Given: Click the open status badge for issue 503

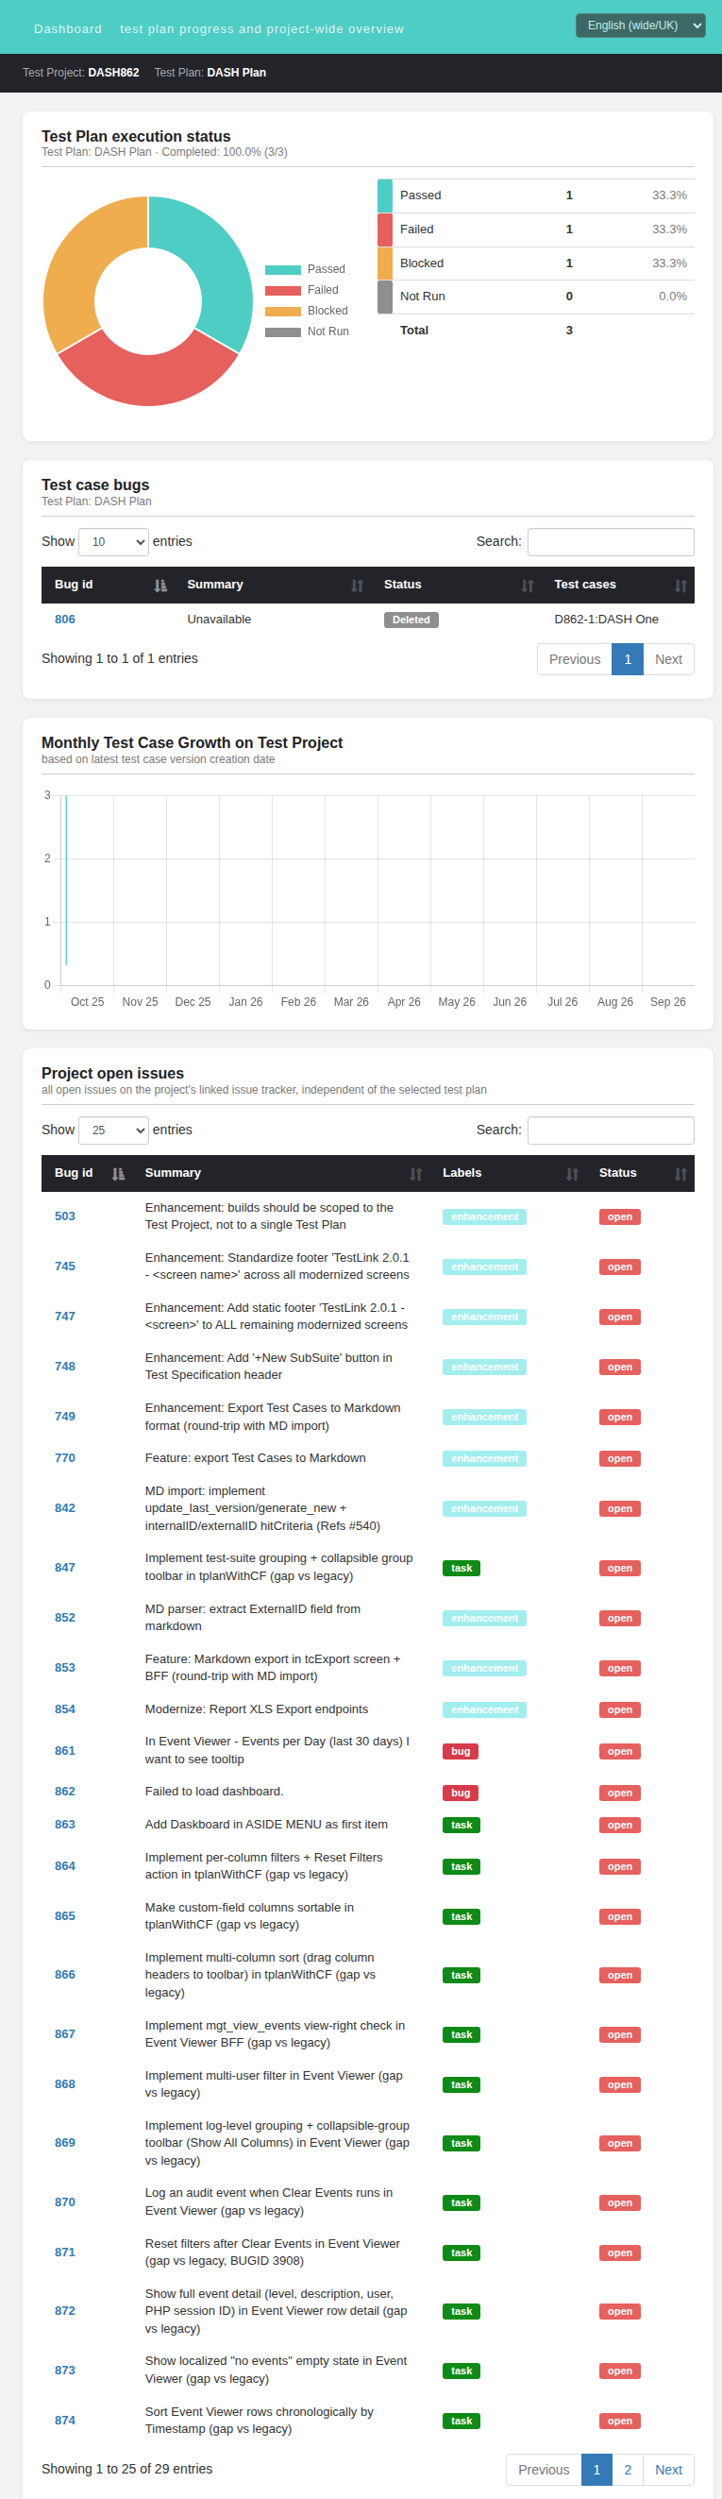Looking at the screenshot, I should (x=619, y=1216).
